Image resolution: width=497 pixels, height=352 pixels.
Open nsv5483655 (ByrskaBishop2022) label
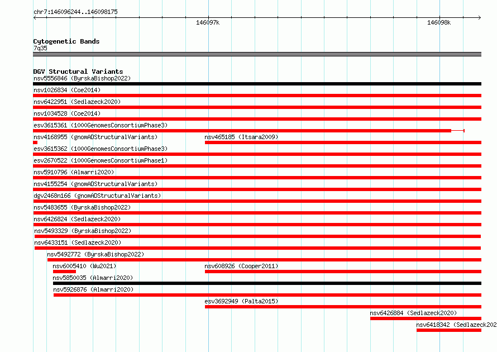click(x=82, y=207)
